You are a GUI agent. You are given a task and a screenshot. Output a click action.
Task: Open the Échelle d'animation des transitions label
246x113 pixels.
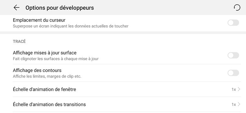pos(49,104)
